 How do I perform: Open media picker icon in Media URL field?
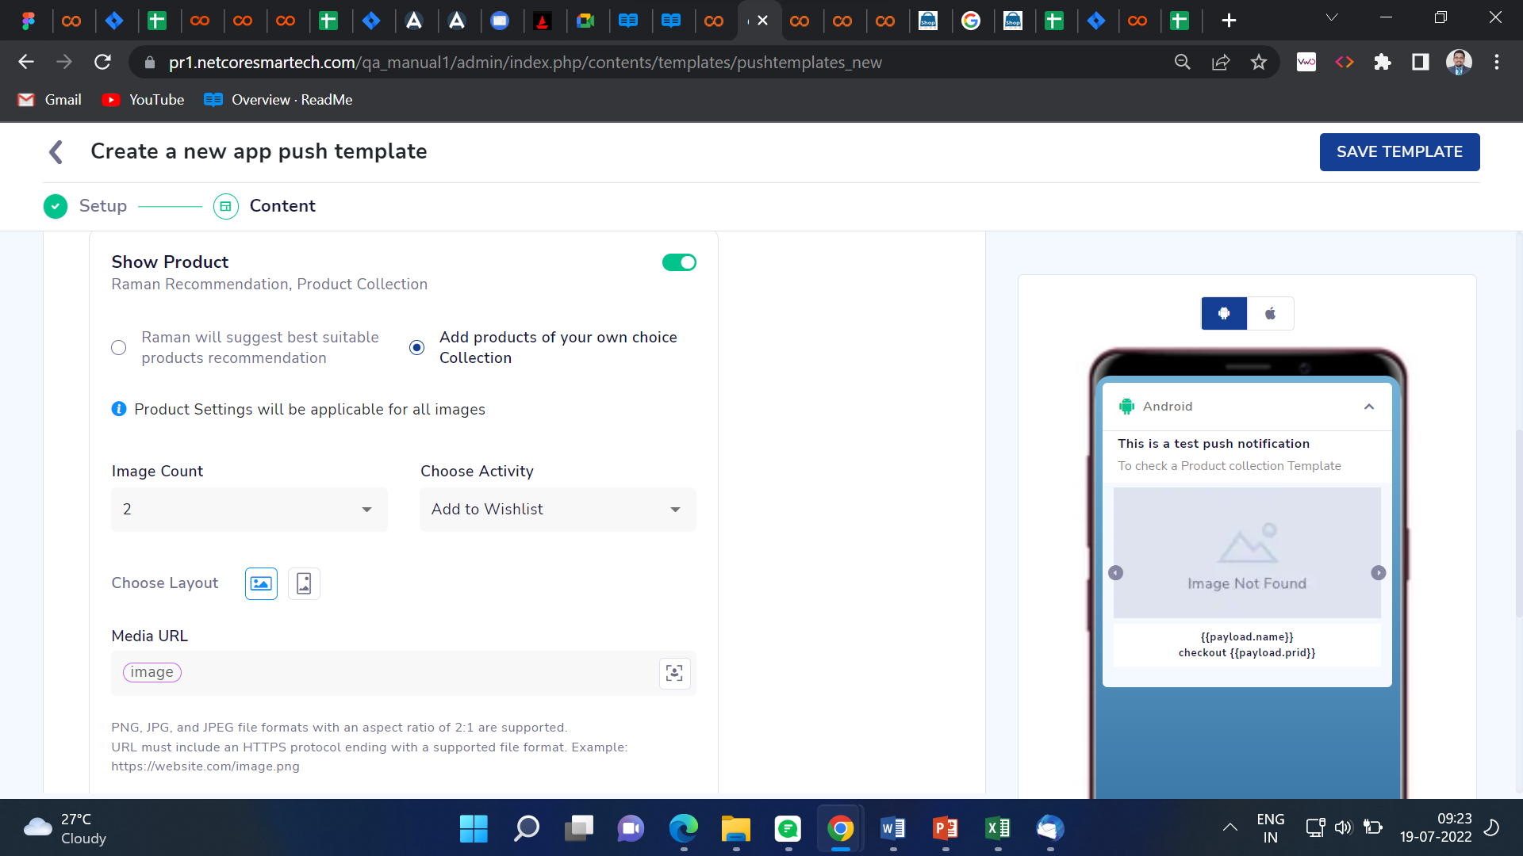[x=674, y=674]
